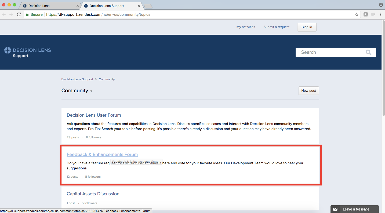Click the camera extension icon in toolbar
The width and height of the screenshot is (385, 213).
pyautogui.click(x=373, y=14)
